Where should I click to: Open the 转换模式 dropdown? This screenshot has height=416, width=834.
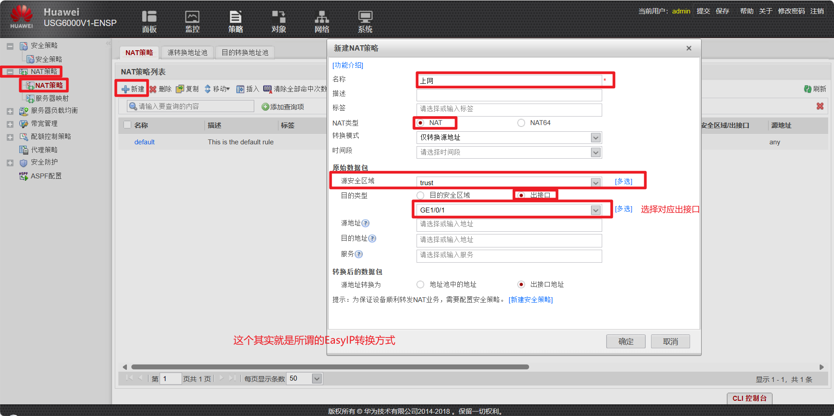click(595, 138)
